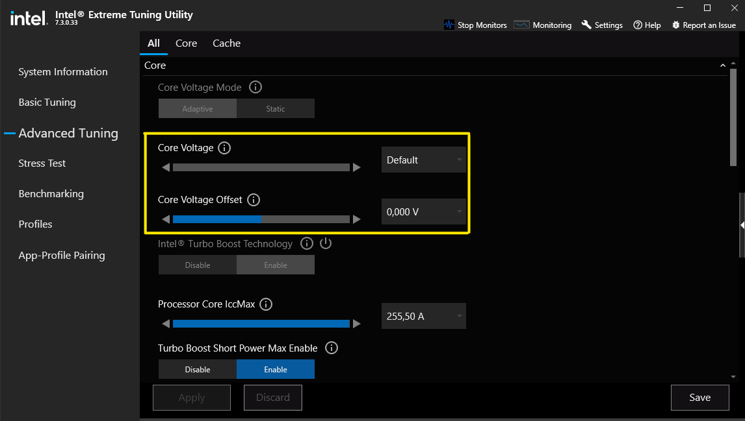Viewport: 745px width, 421px height.
Task: Increase Core Voltage Offset with right arrow
Action: pos(357,219)
